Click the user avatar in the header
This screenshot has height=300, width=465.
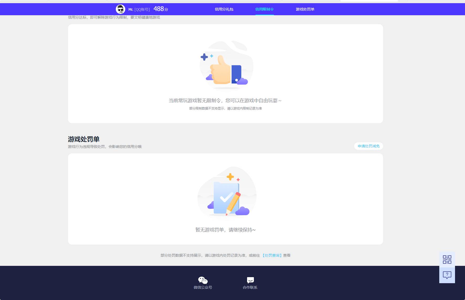click(x=120, y=9)
